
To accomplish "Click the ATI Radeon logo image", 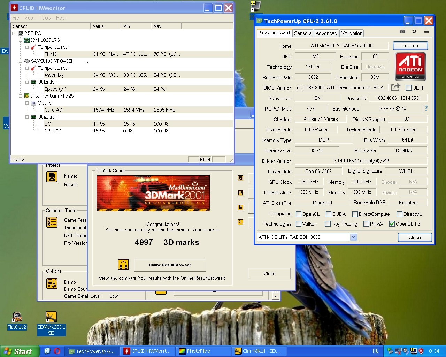I will pyautogui.click(x=410, y=66).
